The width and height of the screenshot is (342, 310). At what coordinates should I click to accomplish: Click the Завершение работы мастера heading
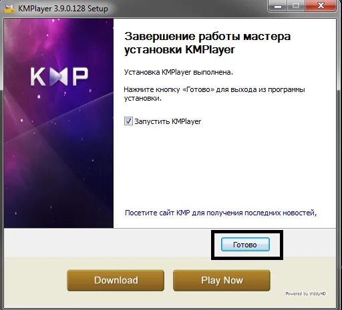pos(208,37)
